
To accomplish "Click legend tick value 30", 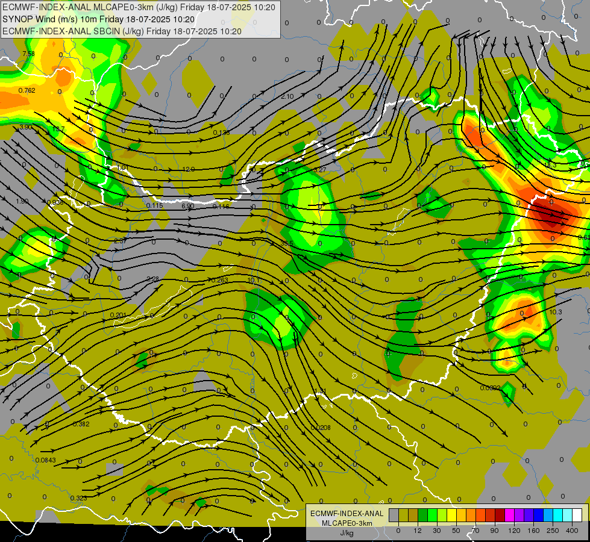I will click(x=437, y=531).
